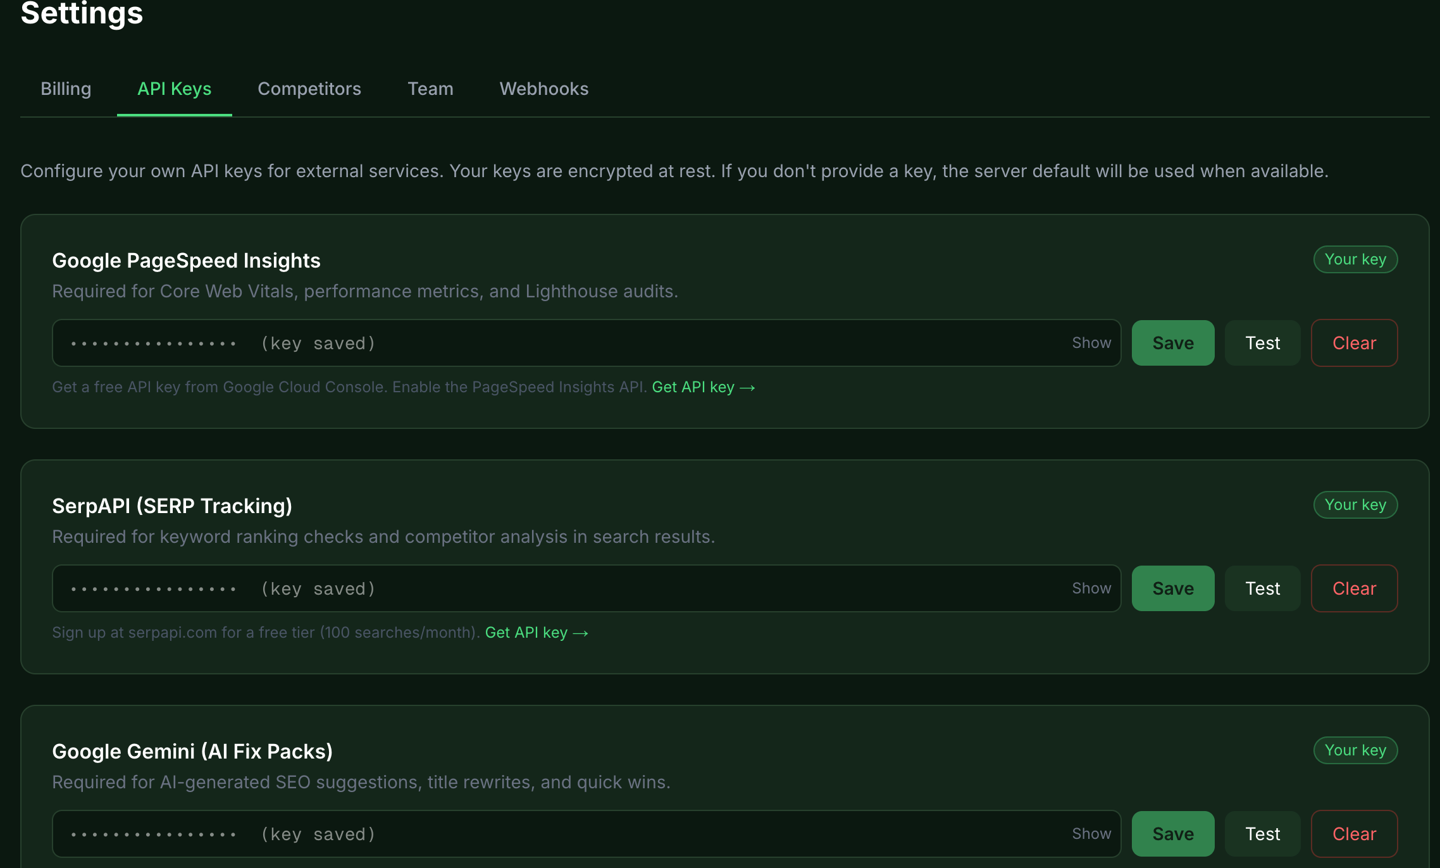Test the Google Gemini key

tap(1262, 833)
